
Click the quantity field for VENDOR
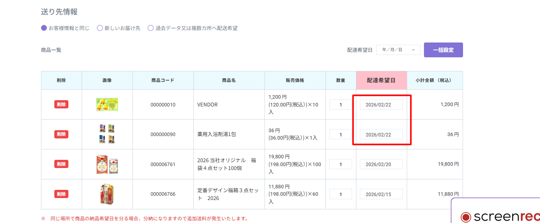pyautogui.click(x=340, y=104)
